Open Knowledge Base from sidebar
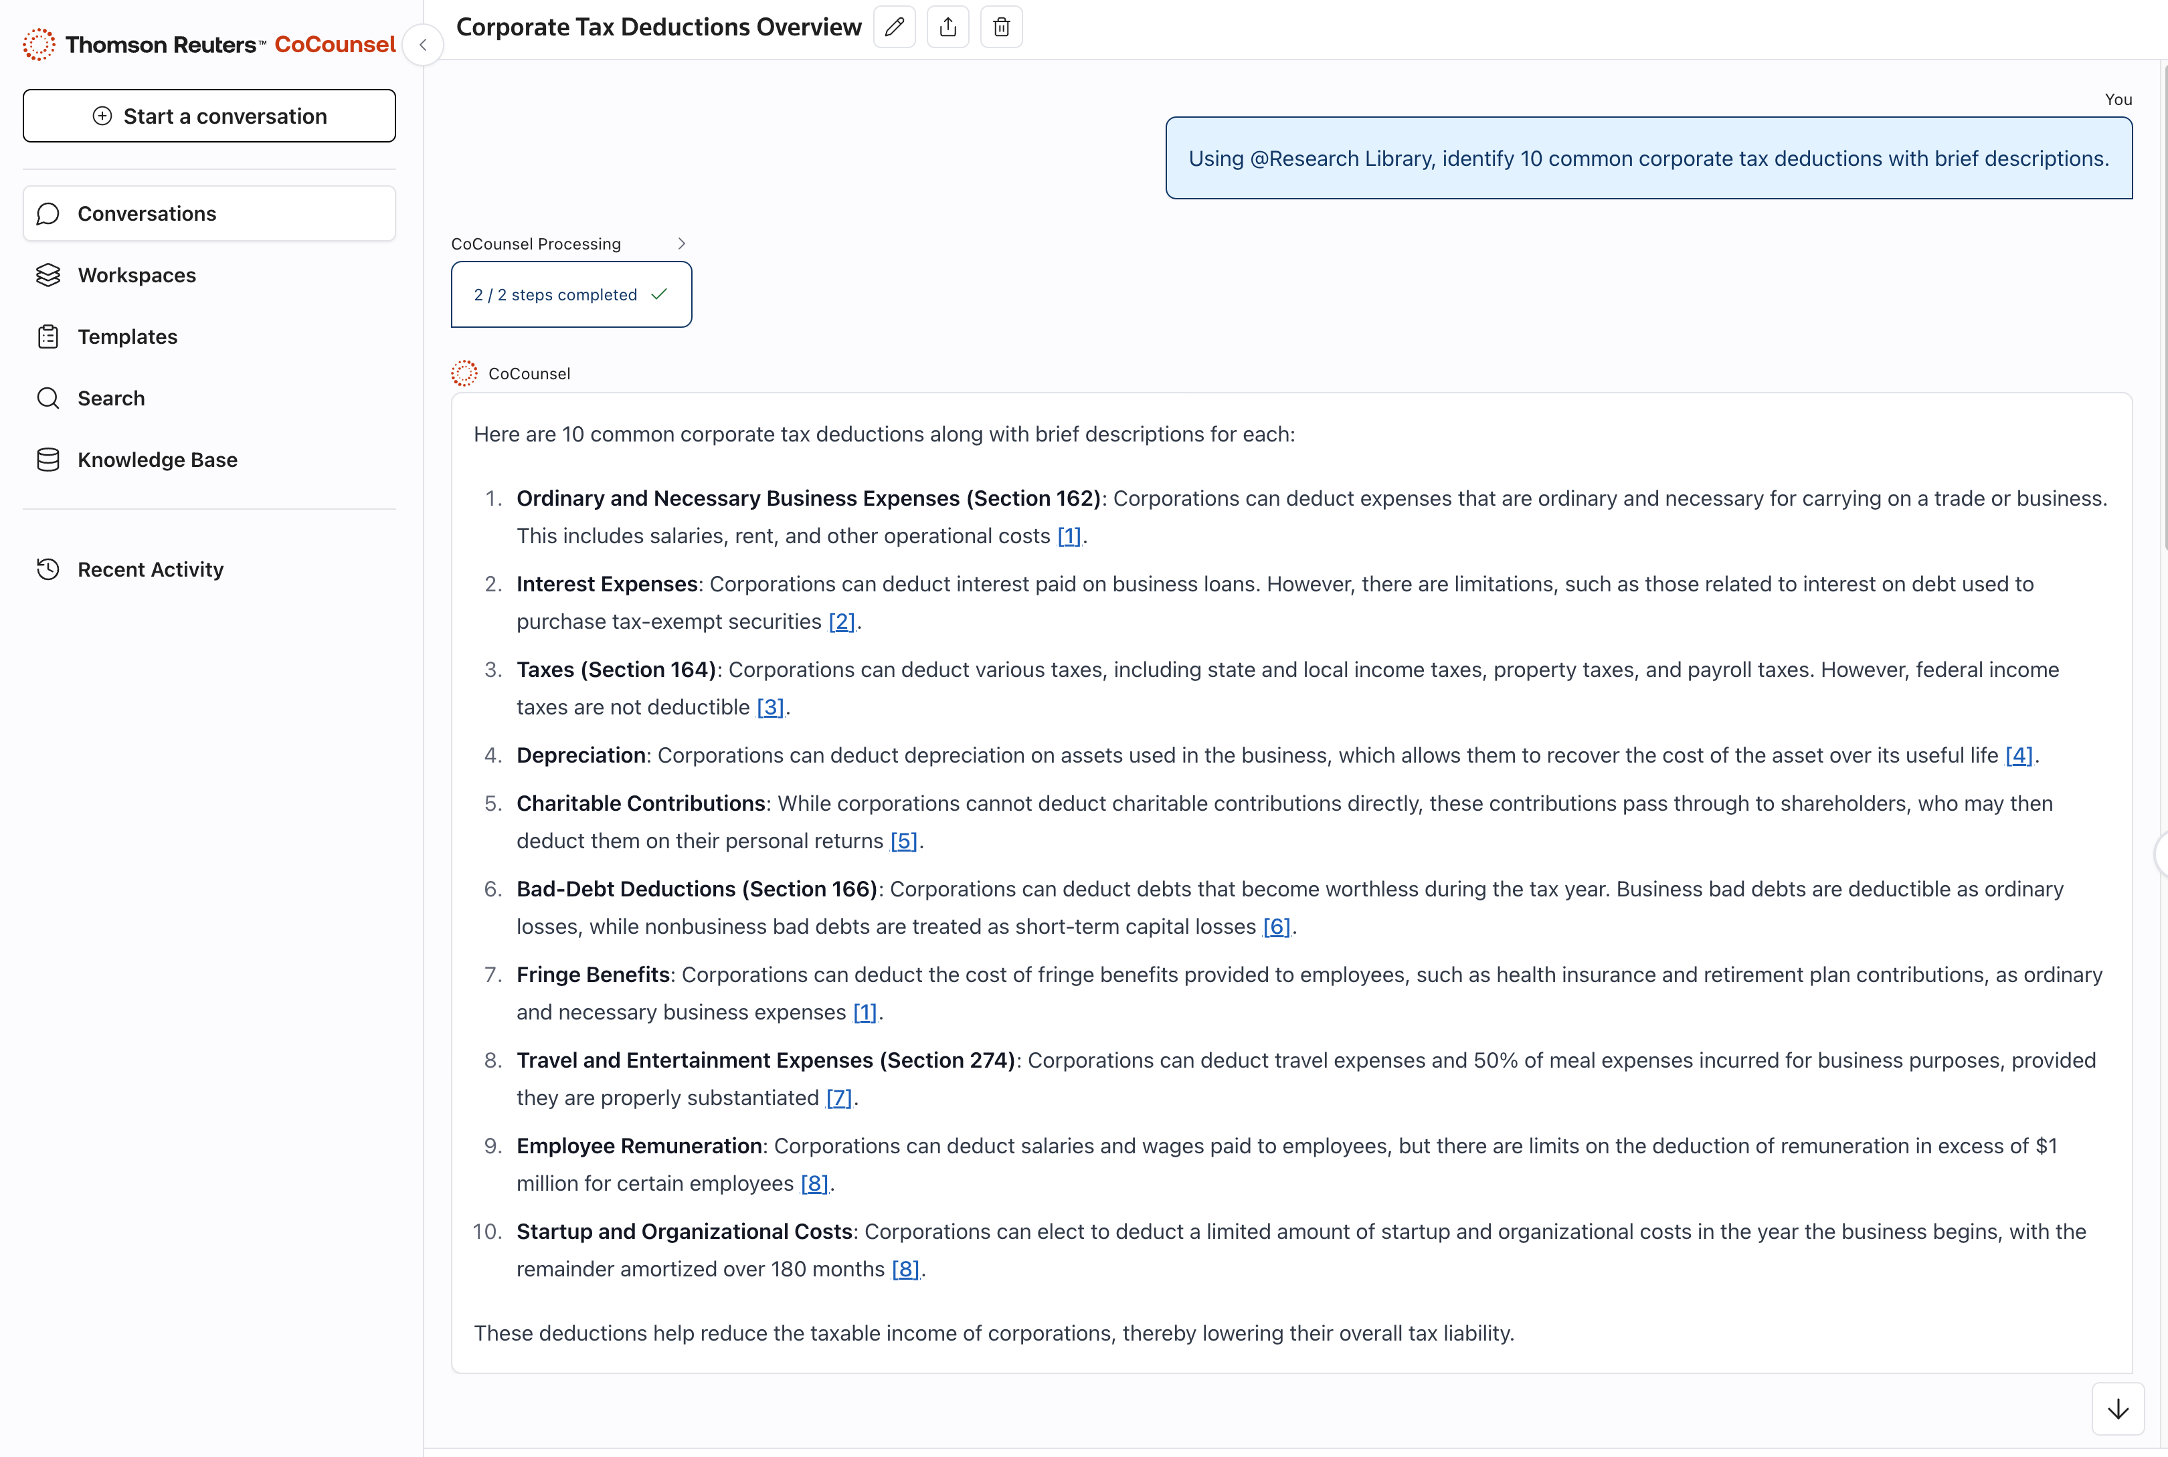Screen dimensions: 2168x1457 coord(157,460)
